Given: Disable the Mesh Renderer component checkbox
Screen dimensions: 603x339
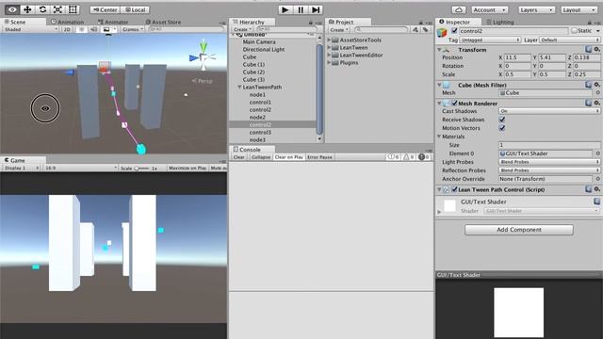Looking at the screenshot, I should [454, 103].
